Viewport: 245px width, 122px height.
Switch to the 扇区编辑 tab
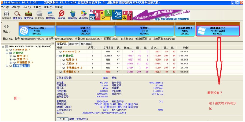86,44
